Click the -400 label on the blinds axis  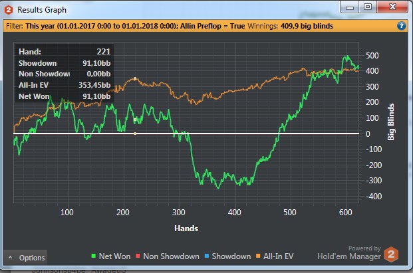374,197
